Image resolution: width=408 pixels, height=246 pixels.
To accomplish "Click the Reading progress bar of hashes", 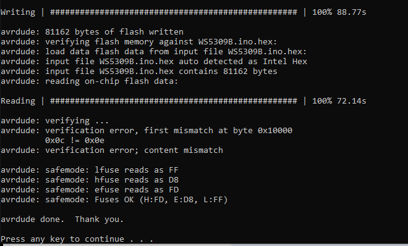I will coord(174,101).
